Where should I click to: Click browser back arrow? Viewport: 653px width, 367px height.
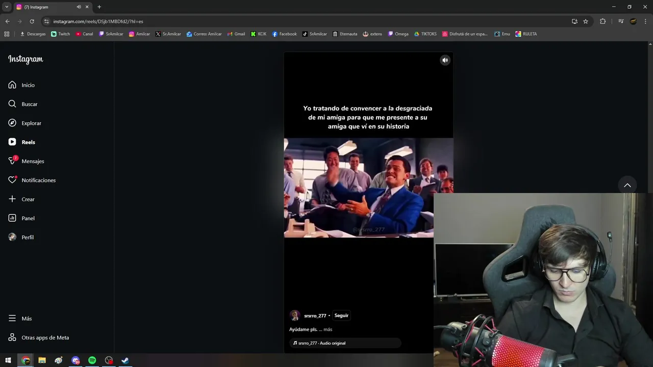[x=7, y=21]
